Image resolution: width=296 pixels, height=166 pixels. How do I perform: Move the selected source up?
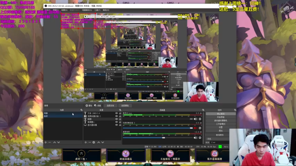coord(98,142)
